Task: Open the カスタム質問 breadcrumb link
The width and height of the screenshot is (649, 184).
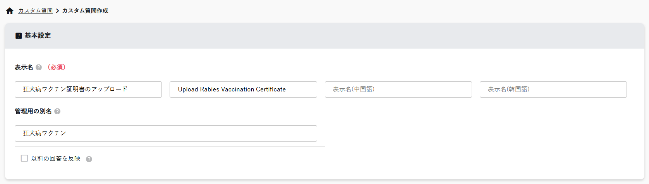Action: (x=36, y=11)
